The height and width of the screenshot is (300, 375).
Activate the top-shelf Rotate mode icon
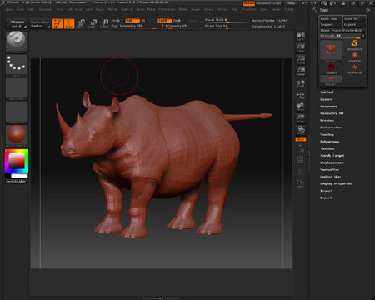pos(104,23)
